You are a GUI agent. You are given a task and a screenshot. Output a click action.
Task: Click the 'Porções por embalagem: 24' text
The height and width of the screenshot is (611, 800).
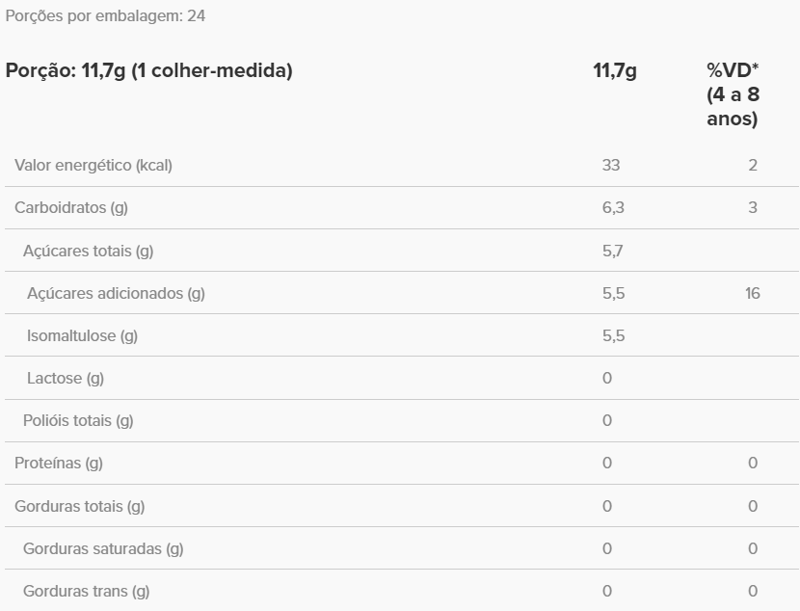[x=106, y=16]
